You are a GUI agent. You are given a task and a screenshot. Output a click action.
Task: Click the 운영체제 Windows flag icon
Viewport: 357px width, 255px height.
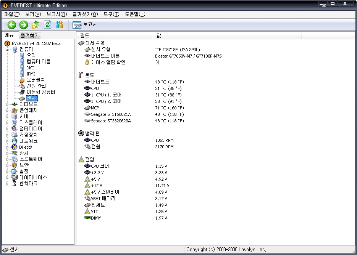pyautogui.click(x=15, y=111)
